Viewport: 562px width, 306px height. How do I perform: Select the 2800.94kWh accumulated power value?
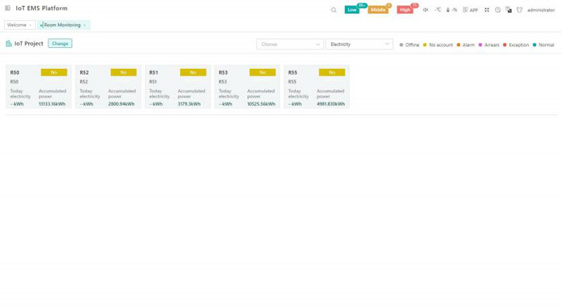click(x=121, y=104)
